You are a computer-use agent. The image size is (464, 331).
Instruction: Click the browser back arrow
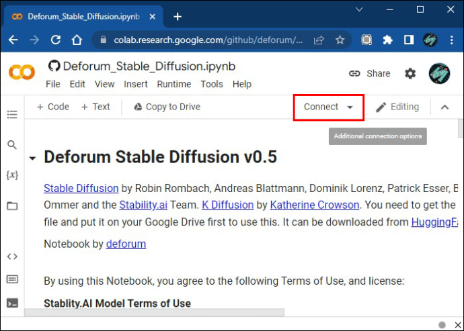tap(13, 40)
